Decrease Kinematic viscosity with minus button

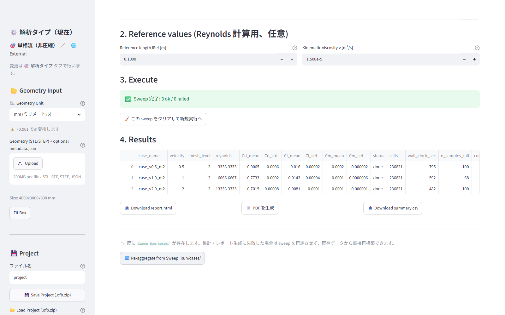coord(464,59)
